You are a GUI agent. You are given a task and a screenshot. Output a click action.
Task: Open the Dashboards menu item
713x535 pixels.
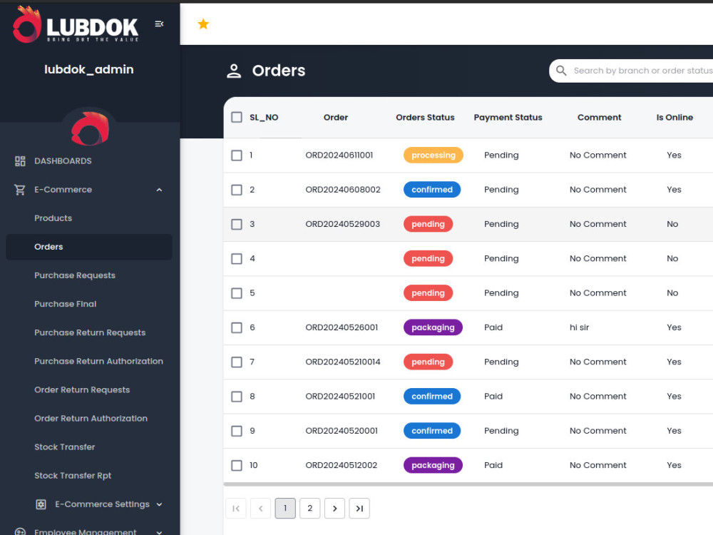click(63, 161)
